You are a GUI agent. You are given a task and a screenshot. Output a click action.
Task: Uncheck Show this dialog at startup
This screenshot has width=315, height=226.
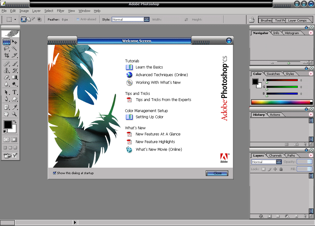click(54, 173)
